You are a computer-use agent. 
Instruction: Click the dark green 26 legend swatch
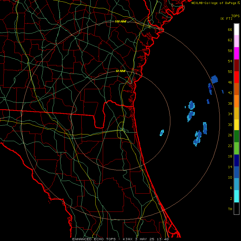pos(236,136)
